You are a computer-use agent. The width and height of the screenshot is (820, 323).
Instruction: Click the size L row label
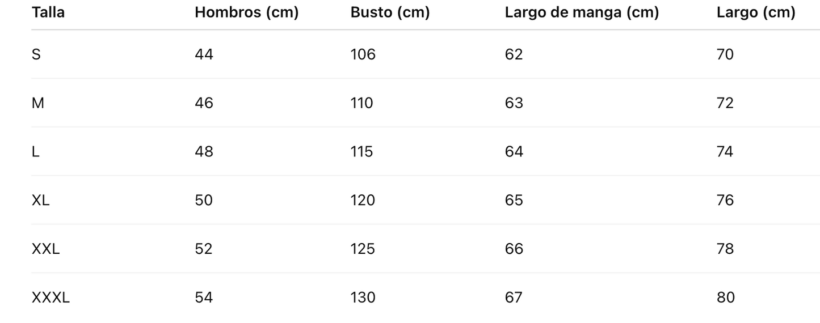coord(36,152)
